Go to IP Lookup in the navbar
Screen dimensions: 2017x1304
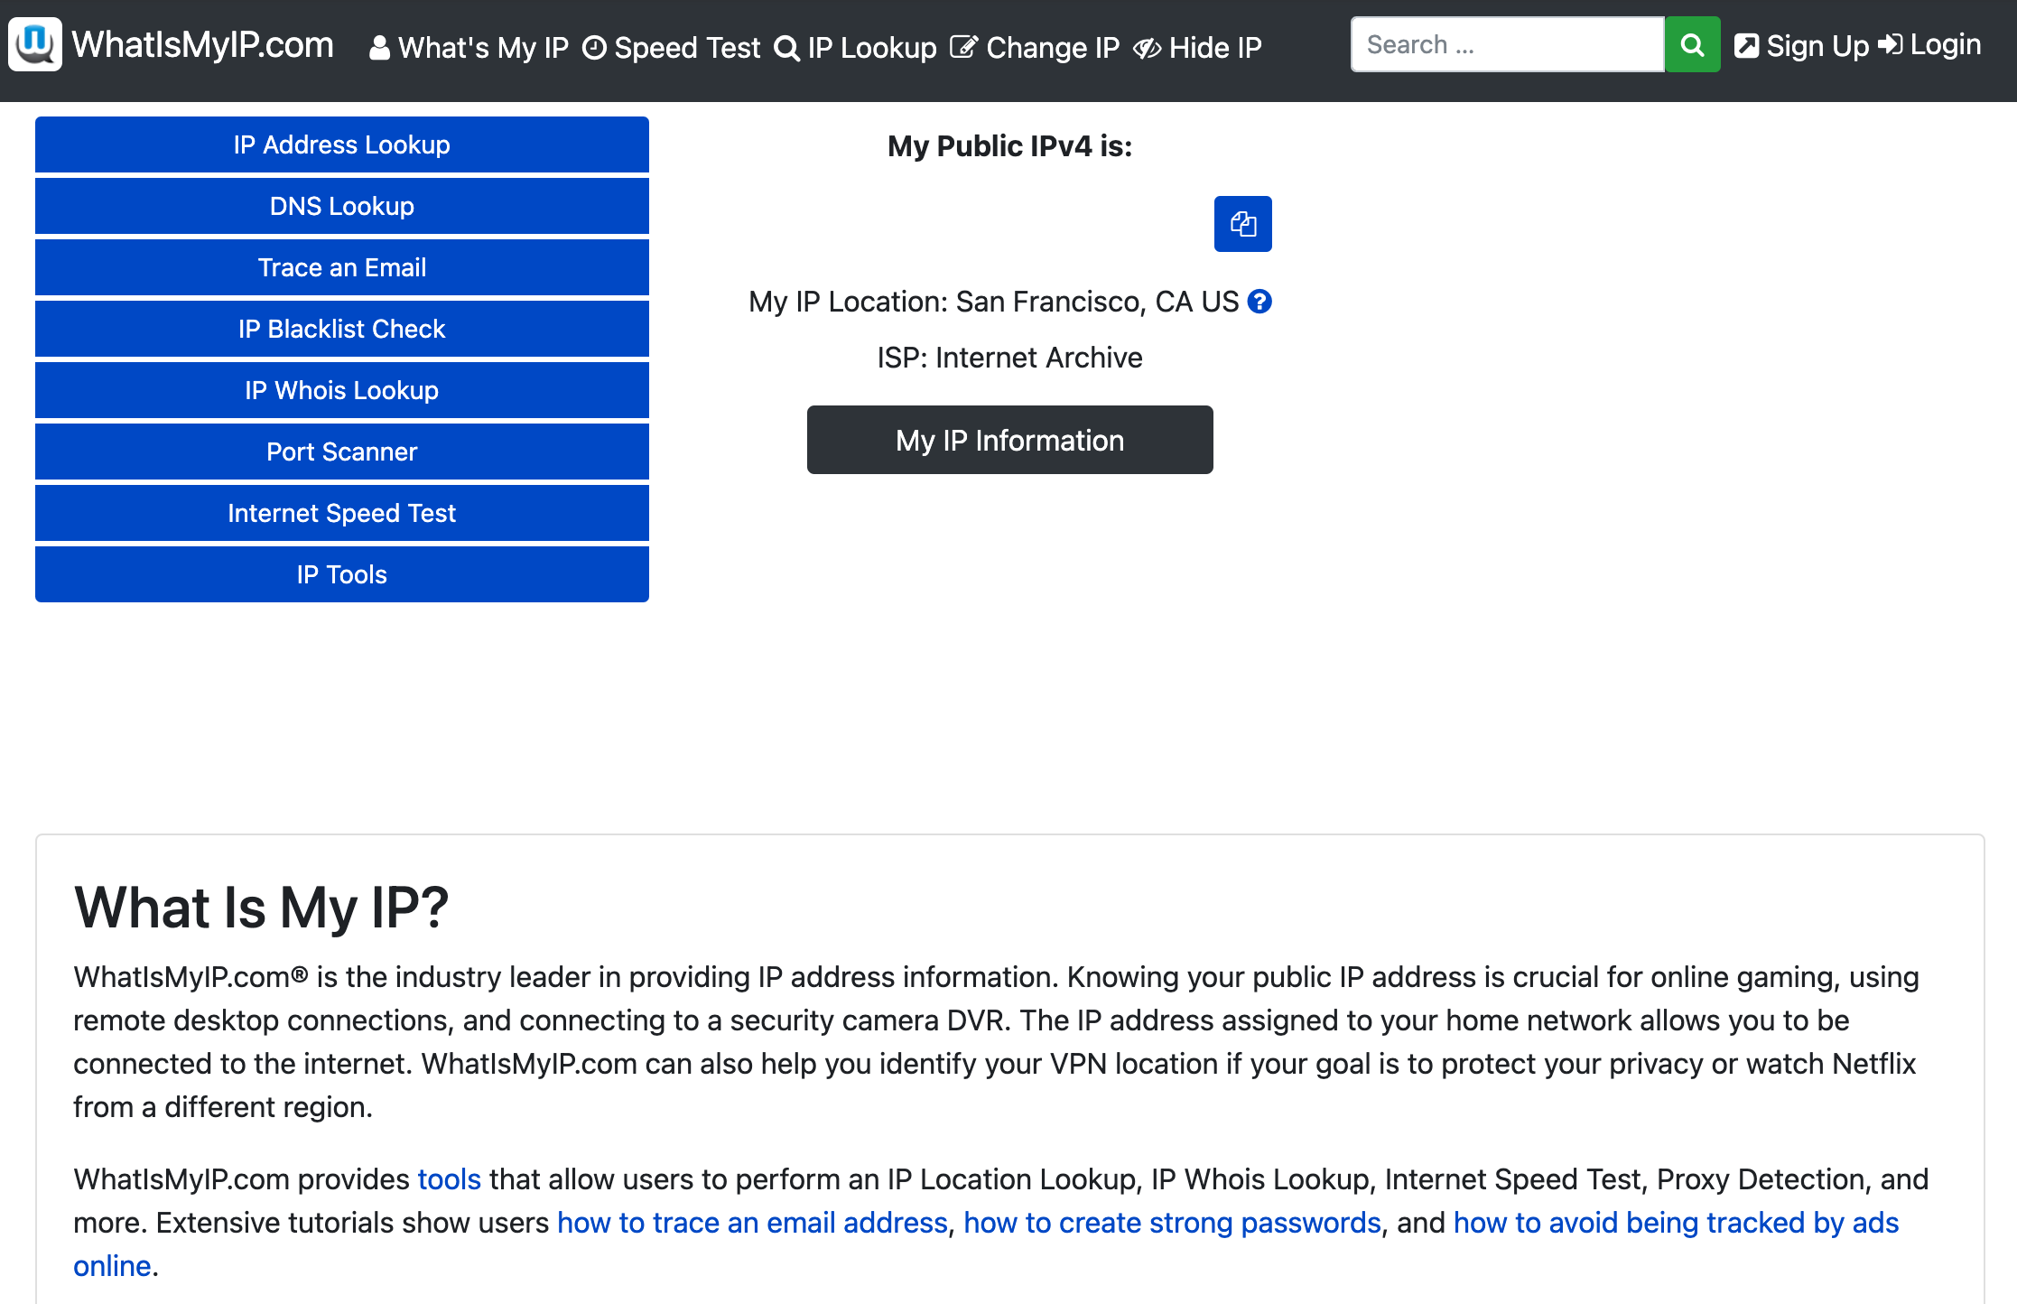coord(856,47)
